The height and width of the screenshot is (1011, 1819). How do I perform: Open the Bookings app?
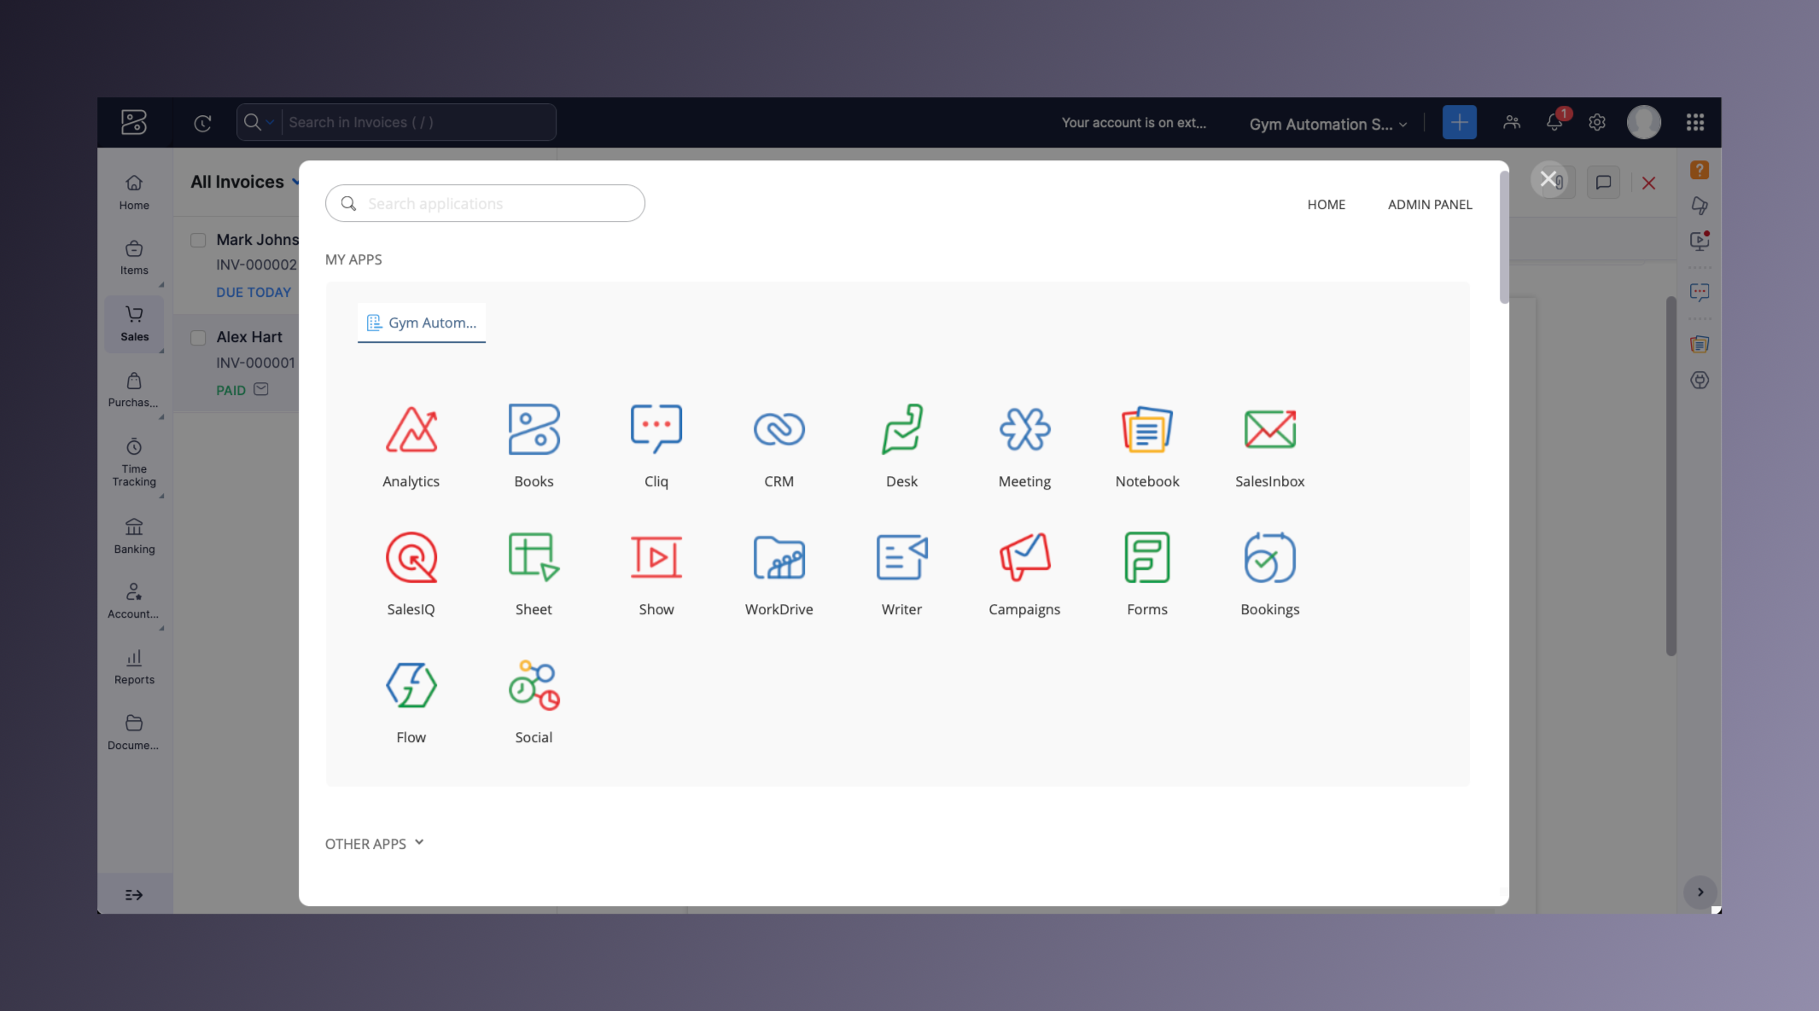click(1269, 558)
